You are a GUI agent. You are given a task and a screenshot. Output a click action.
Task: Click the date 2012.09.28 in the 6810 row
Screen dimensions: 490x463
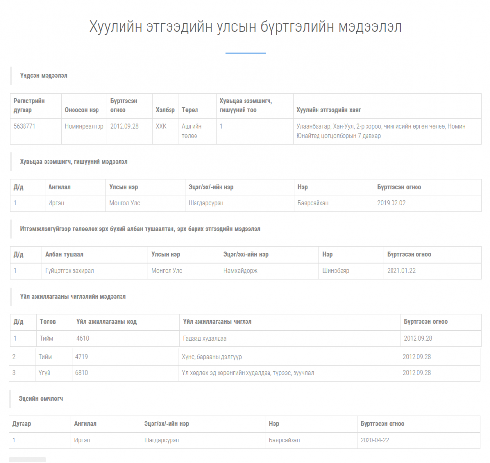pos(416,373)
